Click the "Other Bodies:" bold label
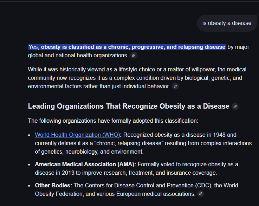The width and height of the screenshot is (259, 206). [53, 185]
